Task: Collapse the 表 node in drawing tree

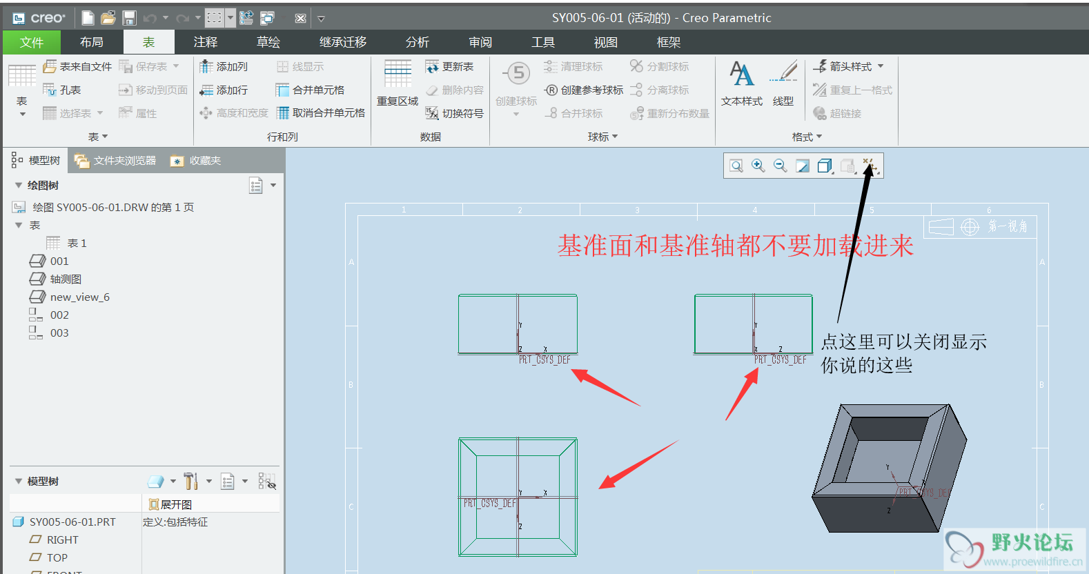Action: (19, 225)
